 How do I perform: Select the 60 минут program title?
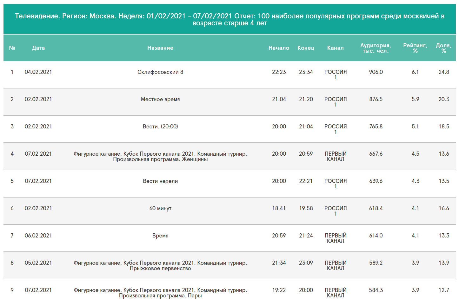click(x=160, y=208)
